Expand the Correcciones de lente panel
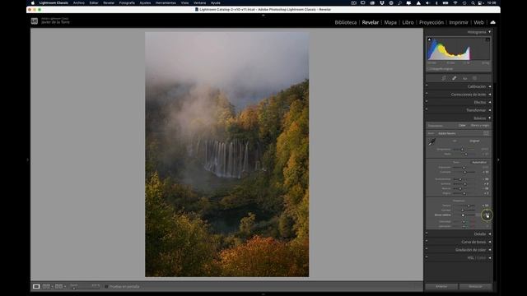527x296 pixels. click(490, 95)
